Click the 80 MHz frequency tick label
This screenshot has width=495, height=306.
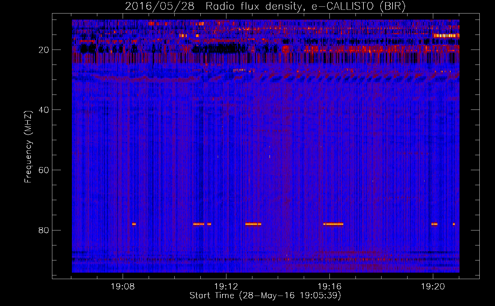[44, 230]
